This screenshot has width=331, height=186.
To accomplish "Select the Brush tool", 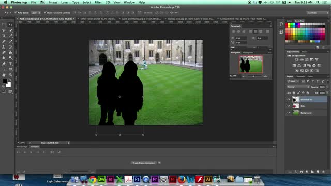I will 10,41.
